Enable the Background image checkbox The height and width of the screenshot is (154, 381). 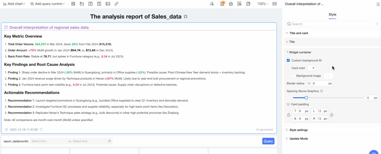[293, 76]
